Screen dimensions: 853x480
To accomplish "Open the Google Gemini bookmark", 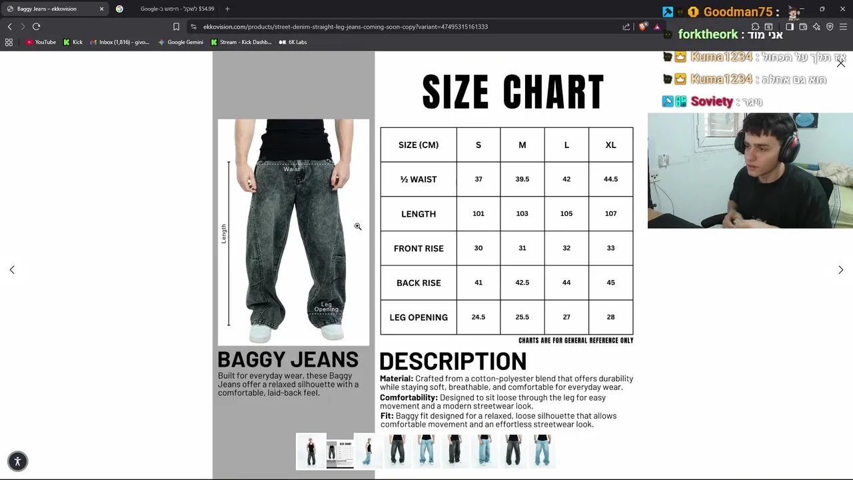I will tap(181, 42).
